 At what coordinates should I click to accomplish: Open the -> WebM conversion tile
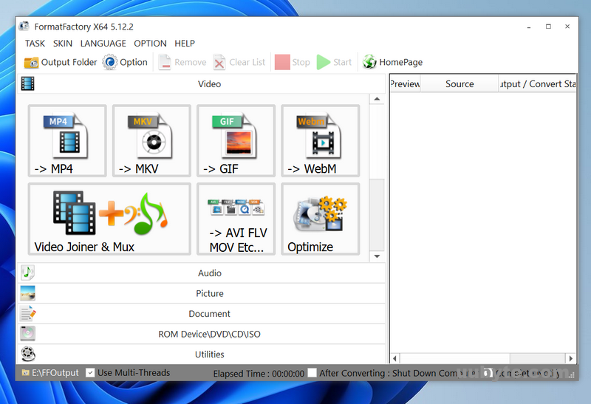point(321,140)
